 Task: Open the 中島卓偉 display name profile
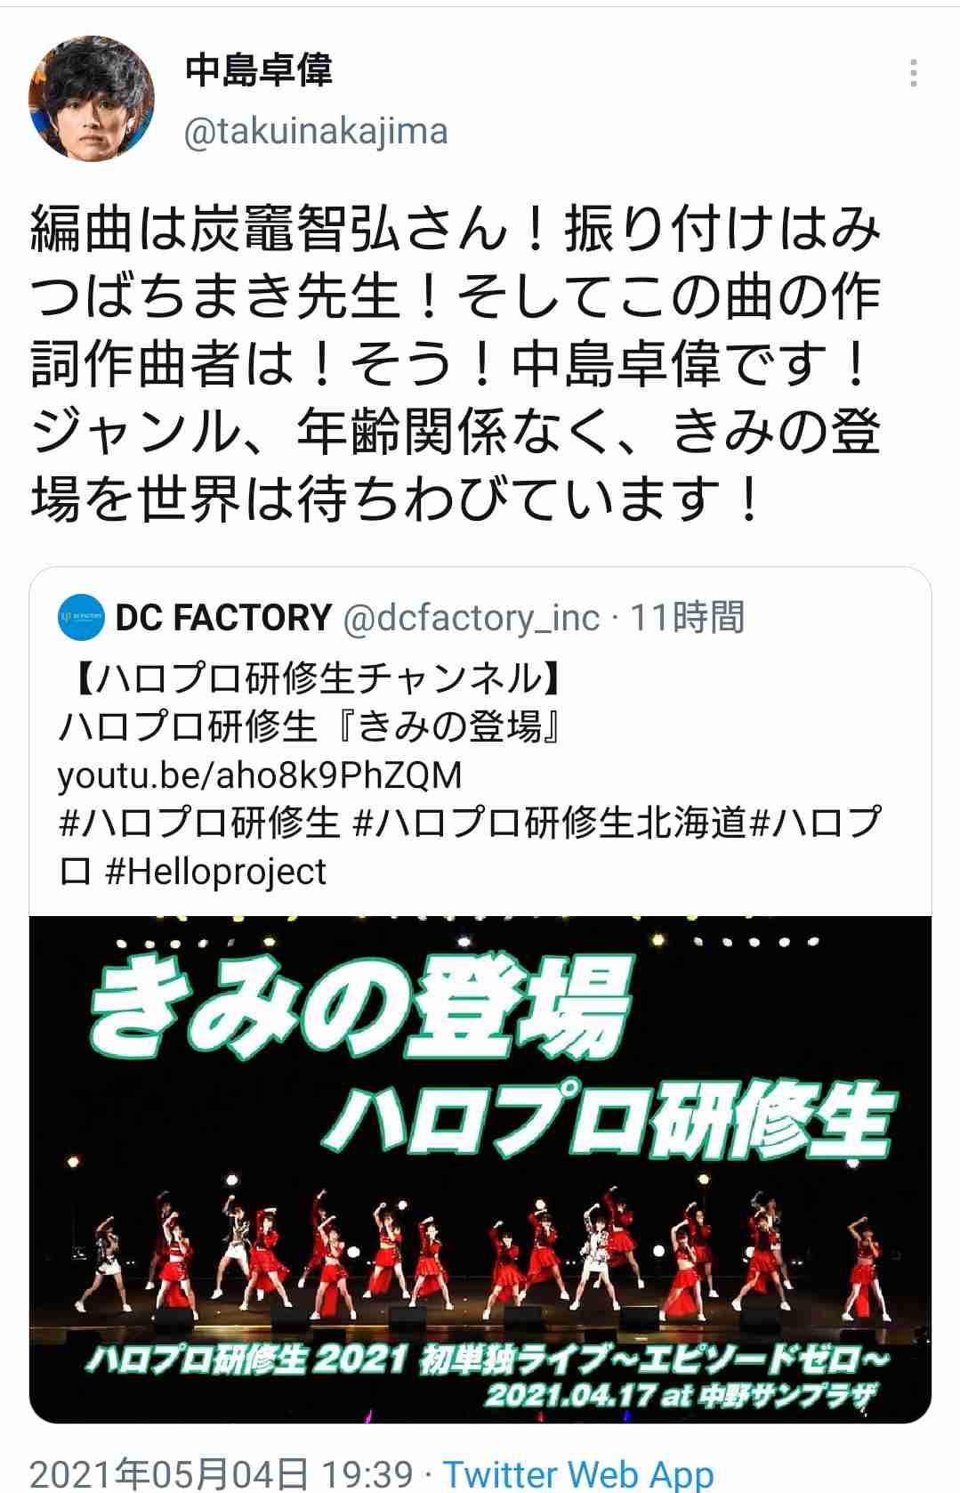point(259,69)
